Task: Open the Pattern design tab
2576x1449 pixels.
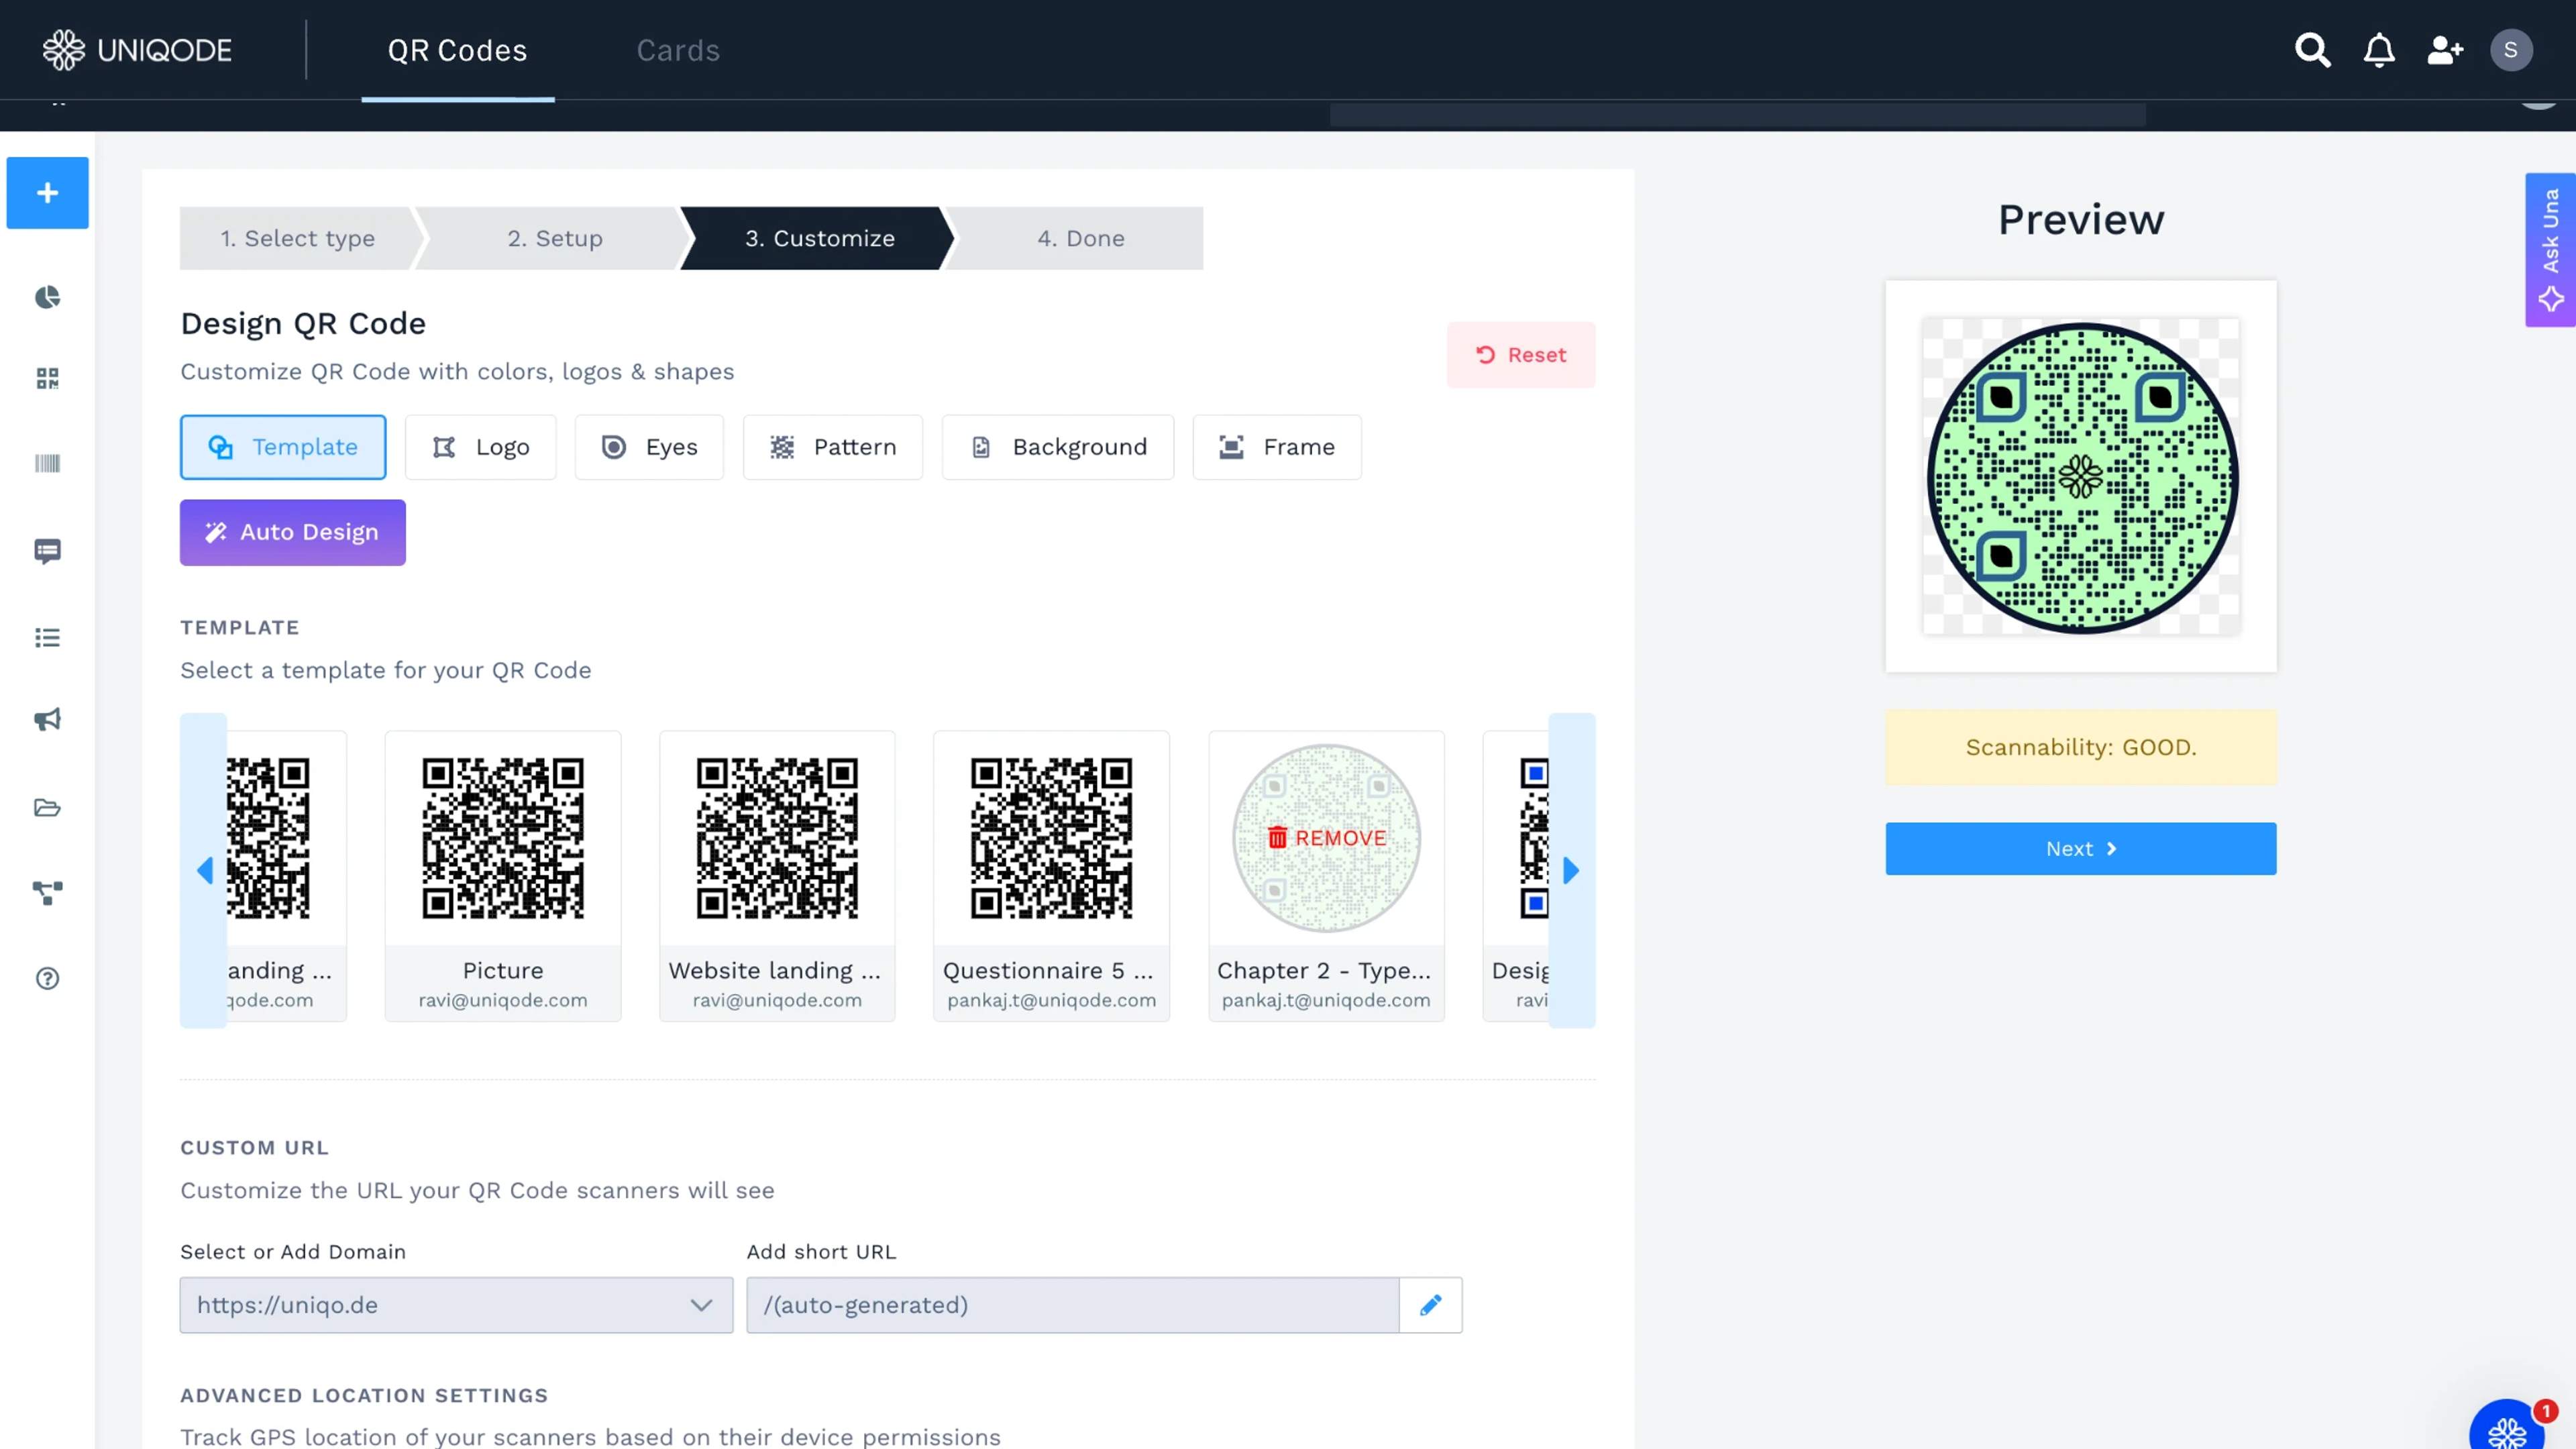Action: coord(833,447)
